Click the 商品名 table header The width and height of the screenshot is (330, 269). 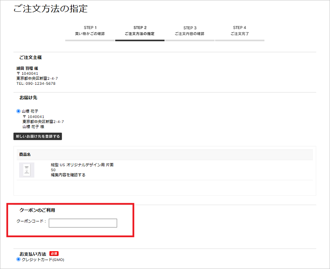pos(25,155)
